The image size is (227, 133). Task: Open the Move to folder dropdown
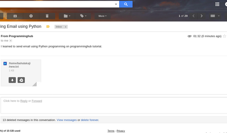(67, 16)
